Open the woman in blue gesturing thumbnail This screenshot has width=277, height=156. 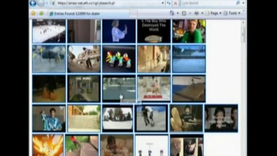click(x=119, y=31)
